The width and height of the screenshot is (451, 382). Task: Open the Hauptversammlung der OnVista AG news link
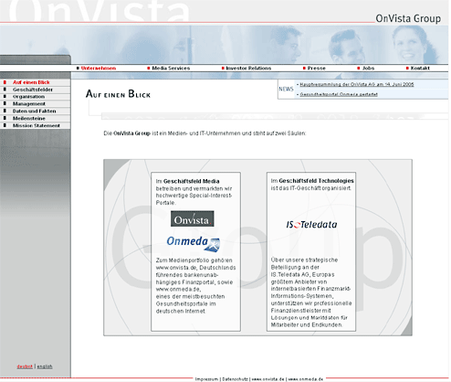pyautogui.click(x=357, y=84)
